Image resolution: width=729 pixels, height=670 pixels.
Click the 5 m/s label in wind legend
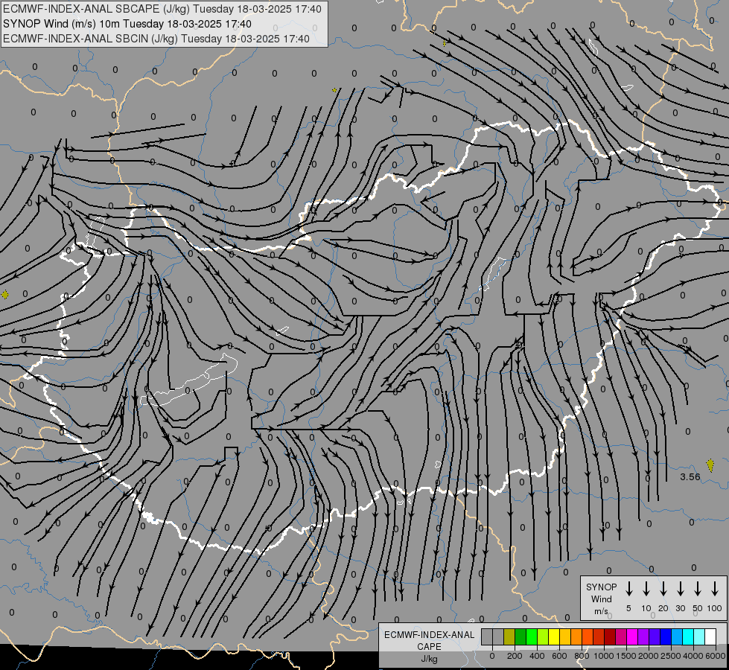[628, 608]
